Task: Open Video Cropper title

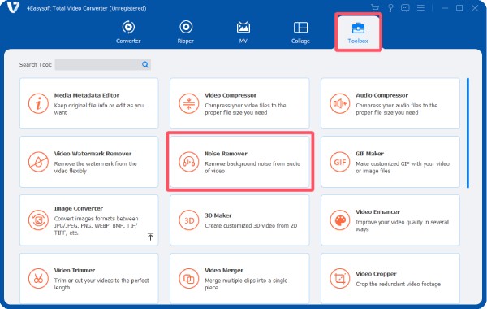Action: coord(376,274)
